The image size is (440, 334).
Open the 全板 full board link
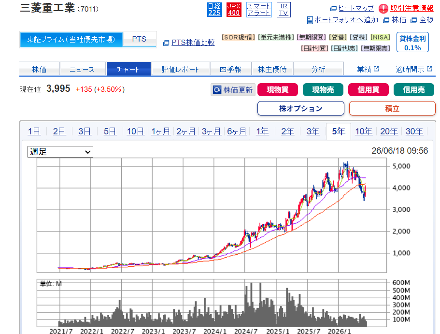click(426, 20)
